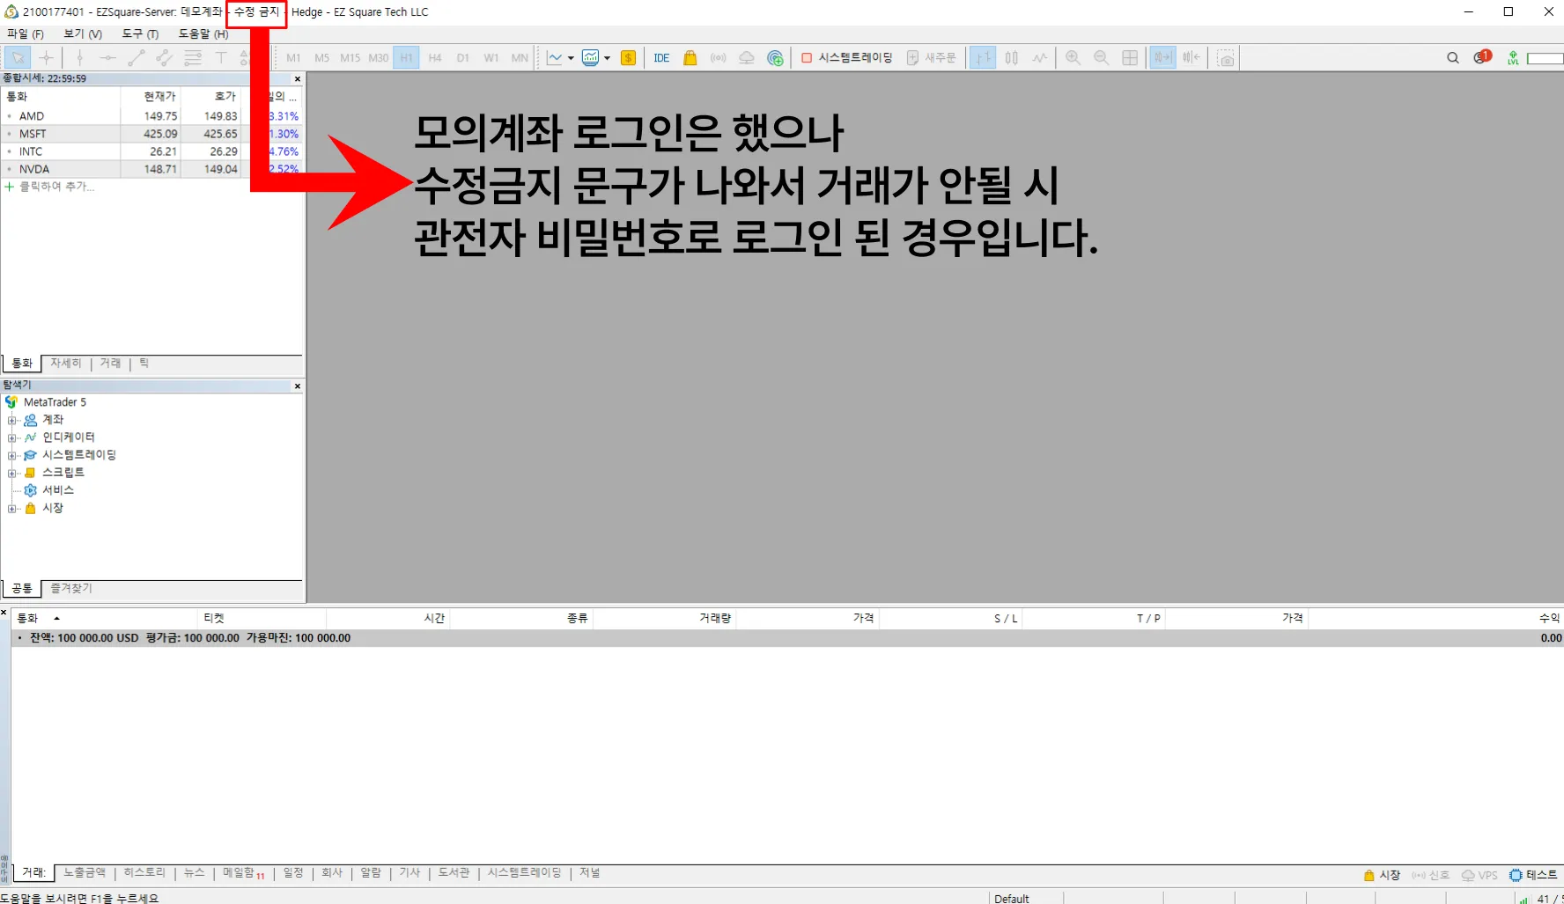Switch to the 즐겨찾기 tab in navigator
1564x904 pixels.
coord(71,588)
